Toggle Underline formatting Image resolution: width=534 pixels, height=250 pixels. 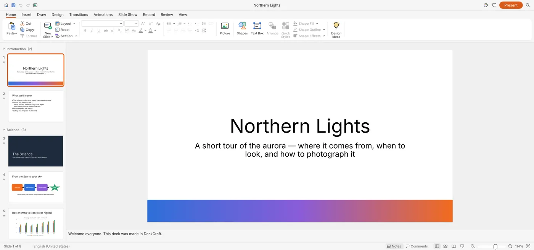tap(99, 30)
